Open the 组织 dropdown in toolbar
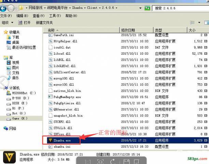209x164 pixels. 8,23
